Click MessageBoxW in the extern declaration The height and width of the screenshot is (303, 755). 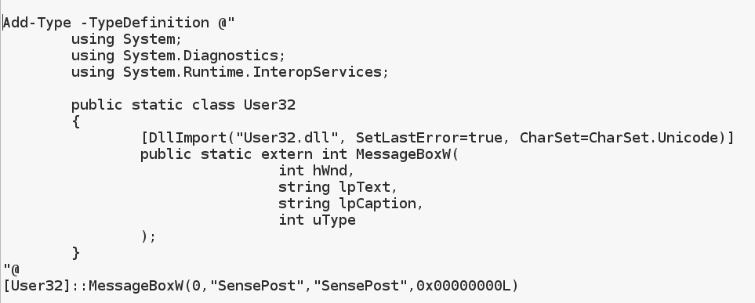(404, 154)
